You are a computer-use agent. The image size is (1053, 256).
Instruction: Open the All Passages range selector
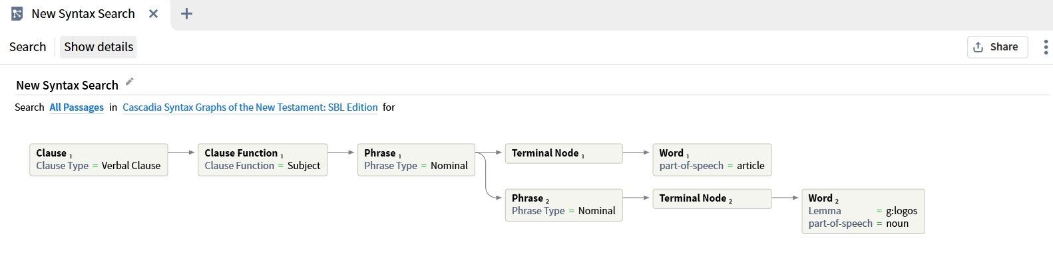pyautogui.click(x=77, y=107)
